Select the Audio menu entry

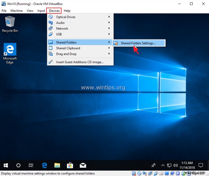pyautogui.click(x=80, y=23)
